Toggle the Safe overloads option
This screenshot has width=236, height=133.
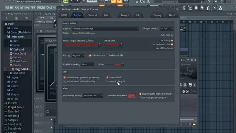pos(90,55)
